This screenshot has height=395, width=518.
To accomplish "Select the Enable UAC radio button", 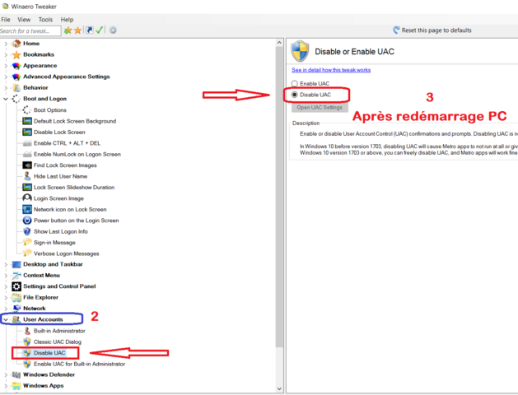I will 295,84.
